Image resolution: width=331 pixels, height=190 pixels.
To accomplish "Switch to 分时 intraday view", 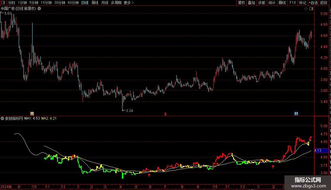I will click(11, 3).
